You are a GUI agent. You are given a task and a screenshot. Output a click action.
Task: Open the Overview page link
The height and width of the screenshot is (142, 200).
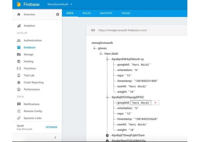pyautogui.click(x=29, y=14)
